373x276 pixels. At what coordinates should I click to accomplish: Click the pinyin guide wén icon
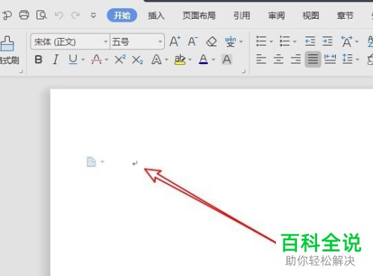coord(231,42)
